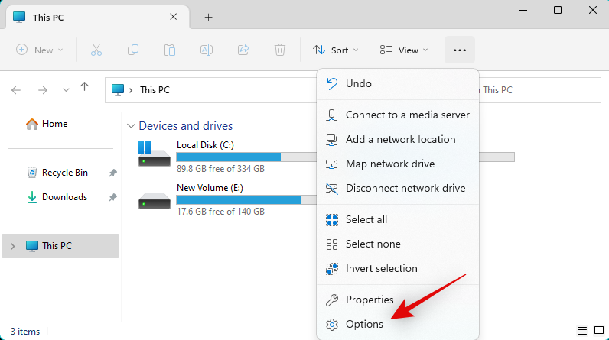Open the View dropdown
Screen dimensions: 609x340
[x=403, y=50]
